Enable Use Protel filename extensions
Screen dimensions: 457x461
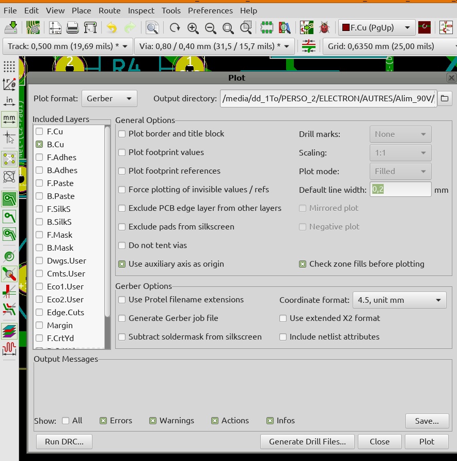(x=122, y=300)
